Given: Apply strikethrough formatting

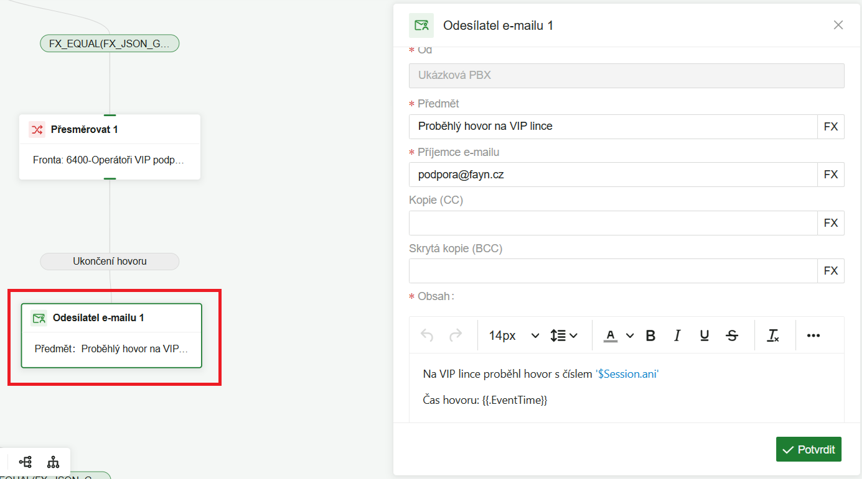Looking at the screenshot, I should (x=732, y=335).
